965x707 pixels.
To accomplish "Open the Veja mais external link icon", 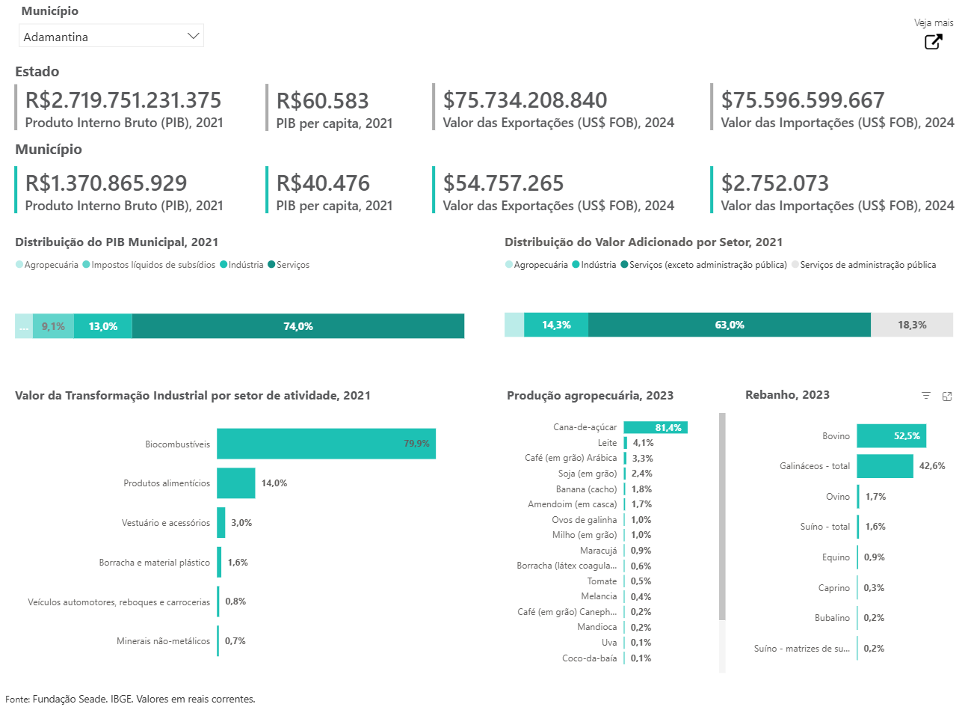I will 933,42.
